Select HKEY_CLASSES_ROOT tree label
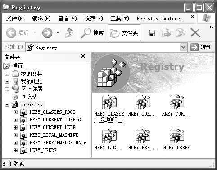The width and height of the screenshot is (217, 170). point(52,112)
